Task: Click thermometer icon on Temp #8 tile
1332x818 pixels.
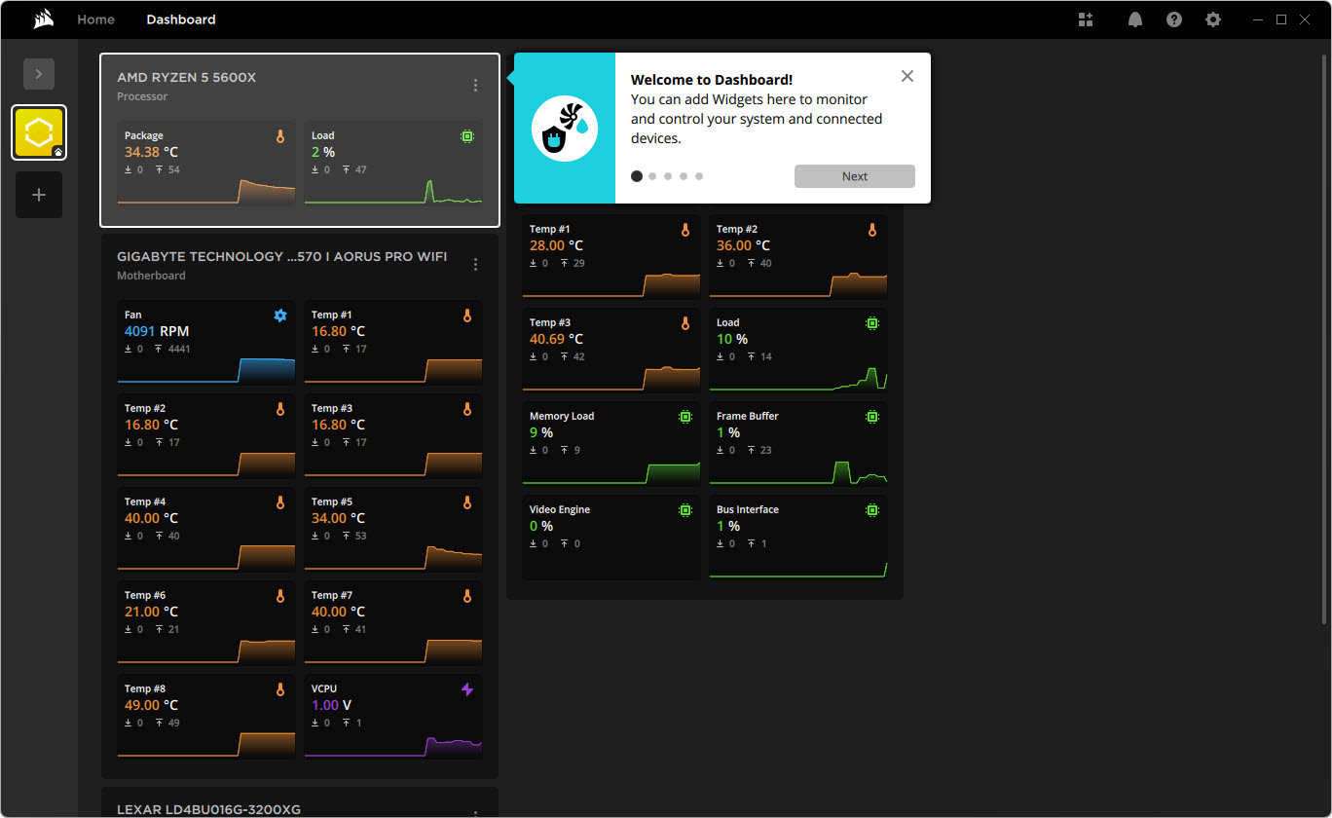Action: pos(280,689)
